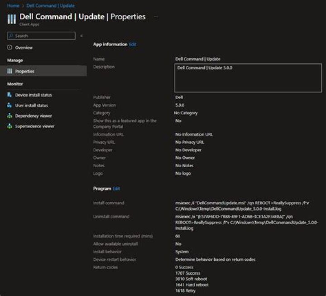Click the Overview info icon
Screen dimensions: 326x296
pos(10,48)
